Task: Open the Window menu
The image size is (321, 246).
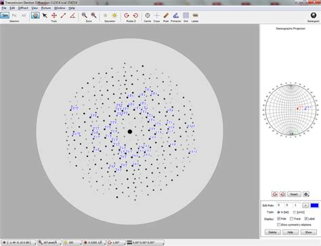Action: [60, 8]
